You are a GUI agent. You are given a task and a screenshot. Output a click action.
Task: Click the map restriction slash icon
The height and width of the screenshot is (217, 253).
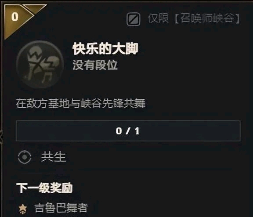133,19
